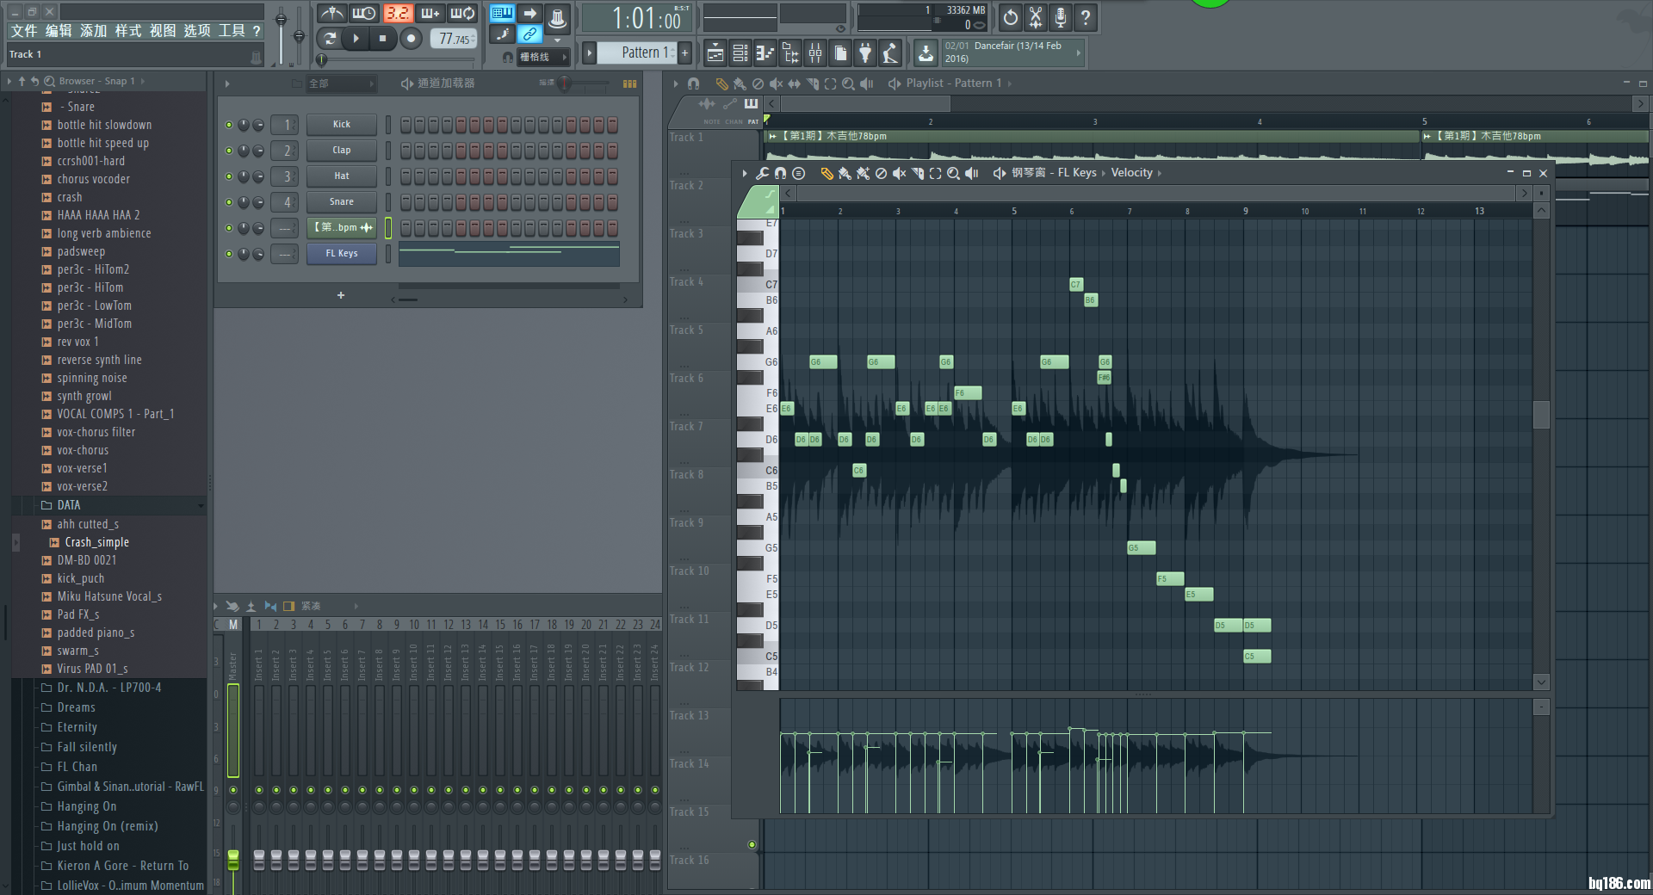The image size is (1653, 895).
Task: Stop playback with the stop button
Action: click(382, 38)
